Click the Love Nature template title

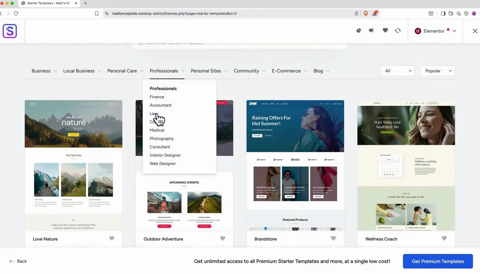point(45,239)
